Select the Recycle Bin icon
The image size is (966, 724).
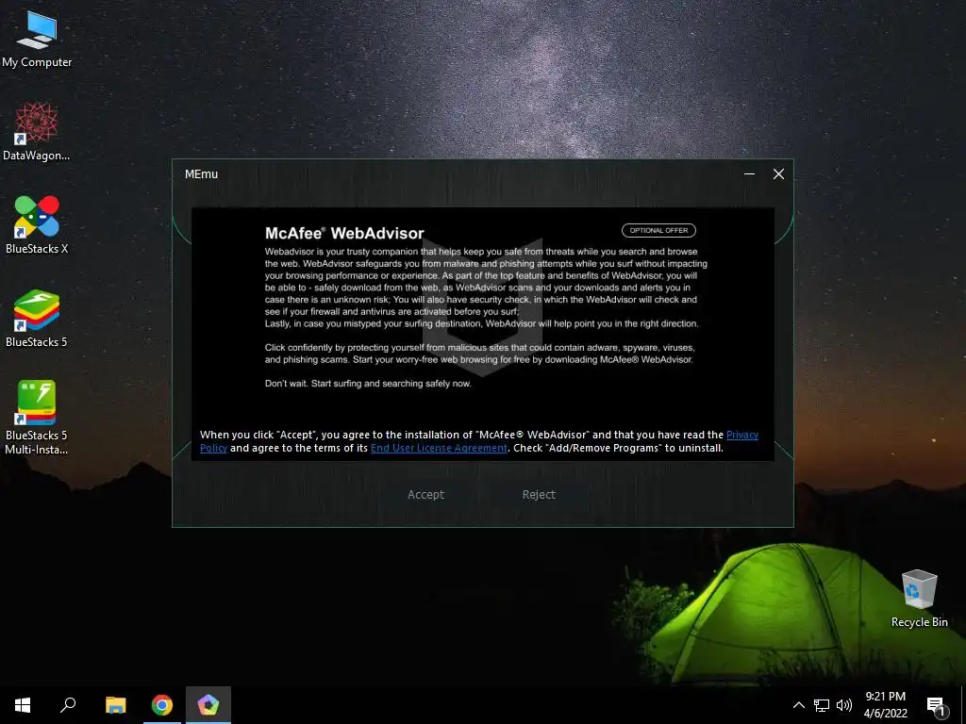click(919, 599)
